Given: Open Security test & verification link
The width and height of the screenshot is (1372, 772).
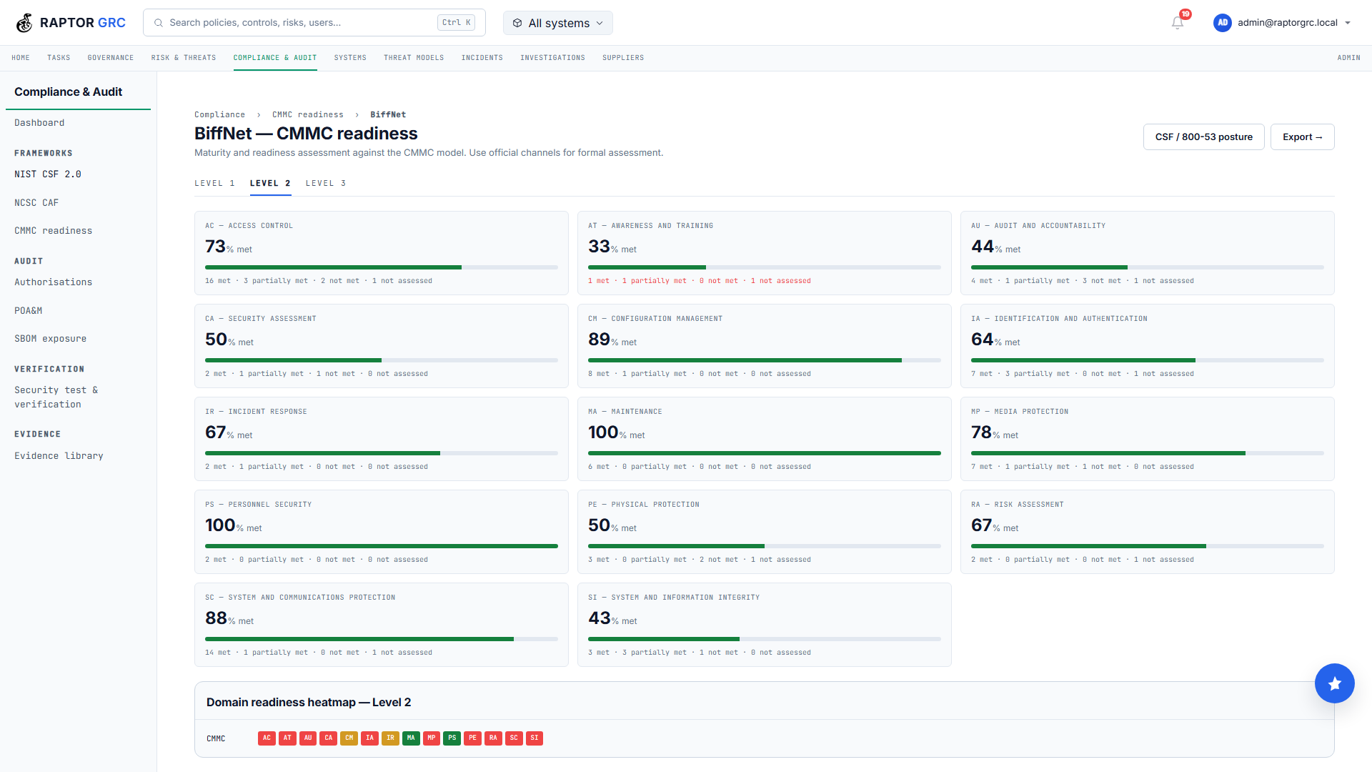Looking at the screenshot, I should click(x=56, y=397).
